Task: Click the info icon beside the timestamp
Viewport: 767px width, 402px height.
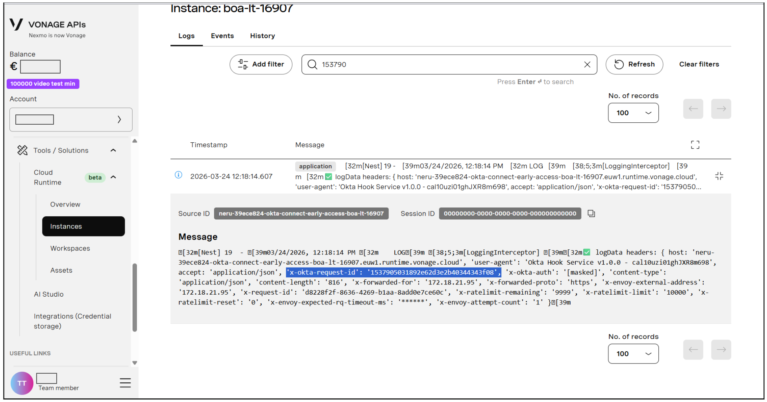Action: [x=178, y=175]
